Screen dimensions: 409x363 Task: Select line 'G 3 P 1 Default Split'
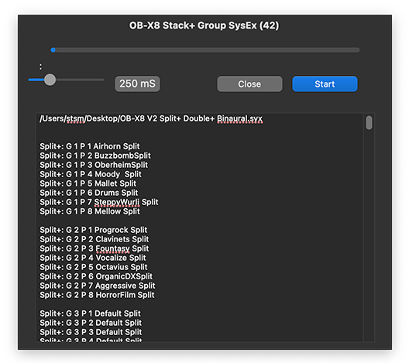coord(91,313)
